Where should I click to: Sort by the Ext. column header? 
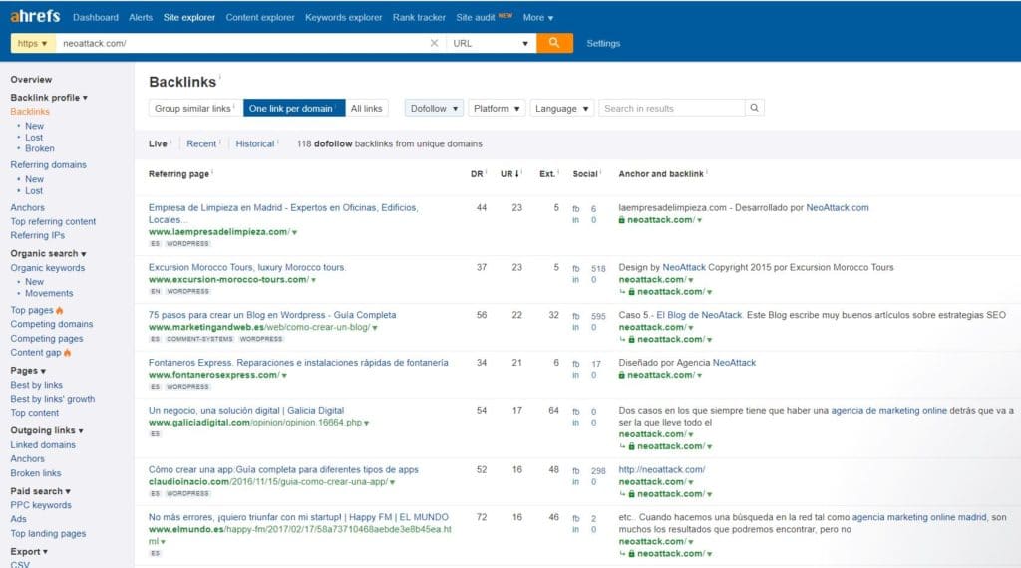[x=547, y=174]
